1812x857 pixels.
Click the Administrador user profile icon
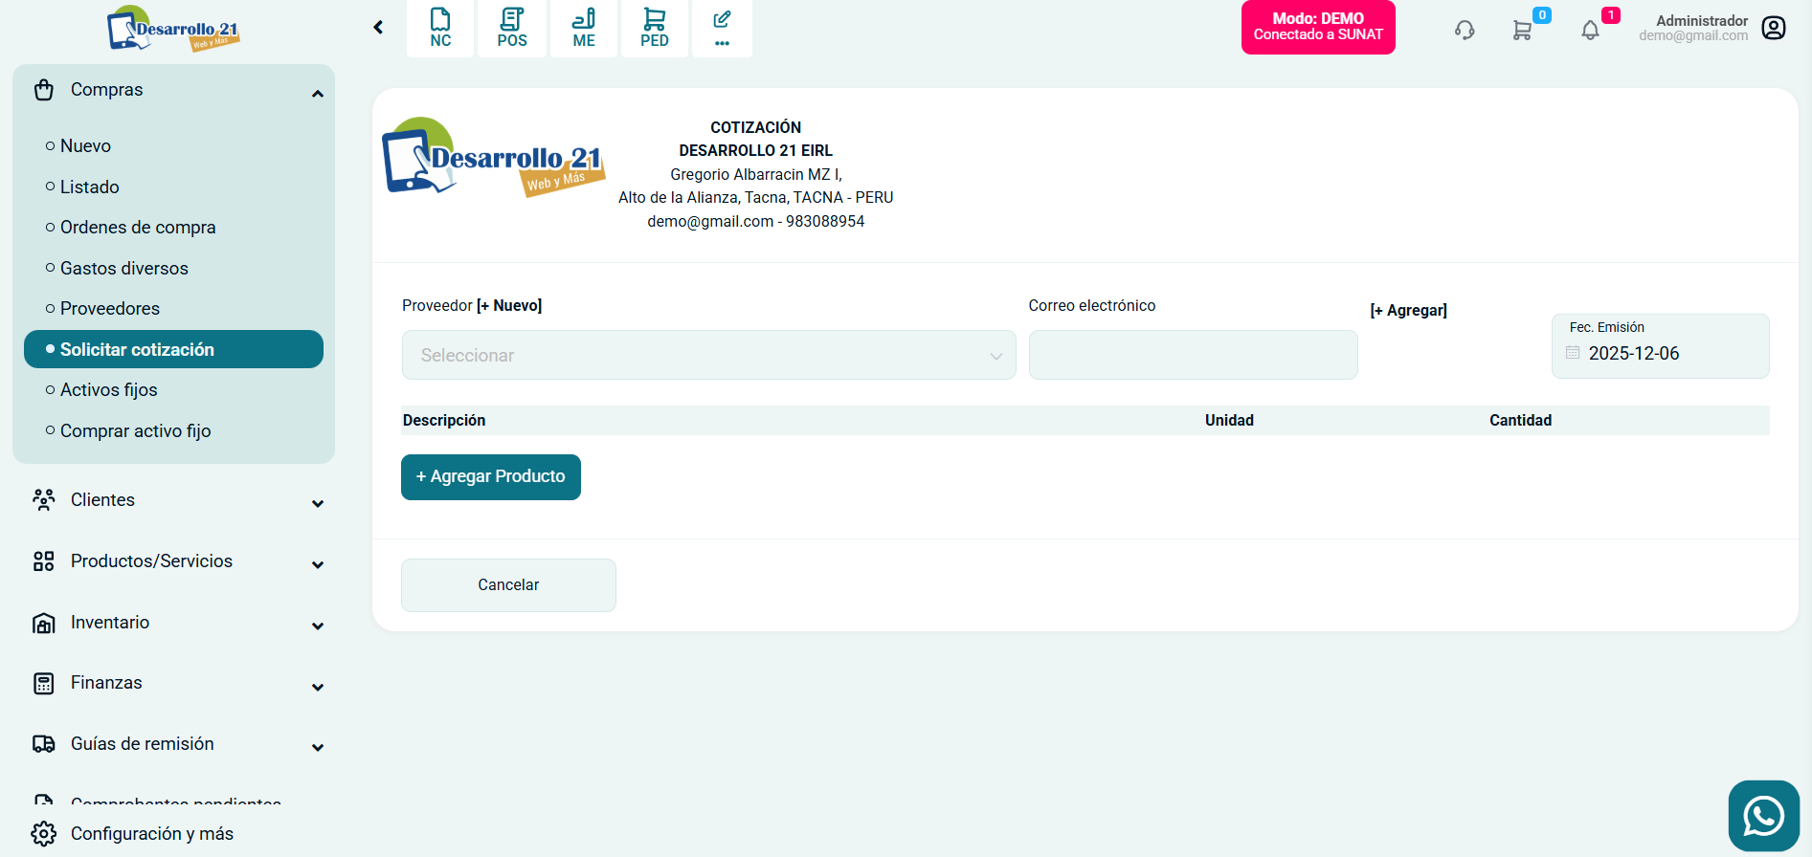pyautogui.click(x=1774, y=28)
